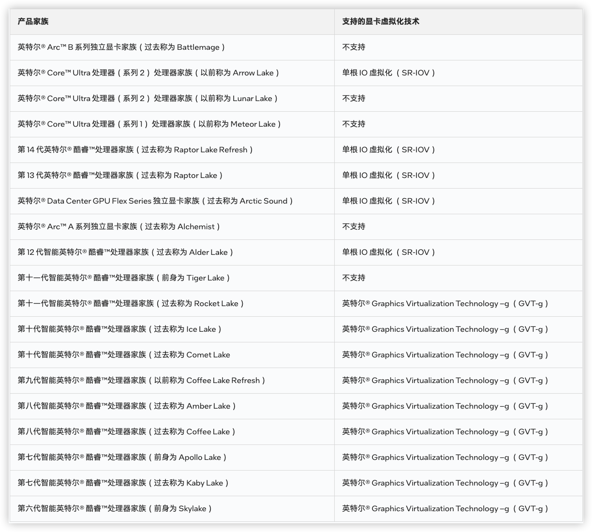Select the Arc B 系列 Battlemage row text
The width and height of the screenshot is (592, 532).
tap(121, 47)
